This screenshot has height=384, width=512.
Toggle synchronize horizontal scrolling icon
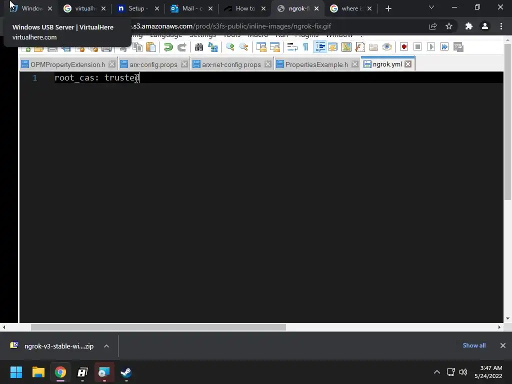pyautogui.click(x=275, y=47)
